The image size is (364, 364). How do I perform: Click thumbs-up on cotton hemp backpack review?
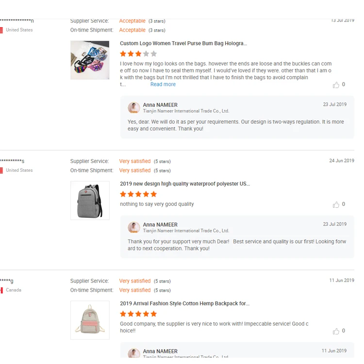(x=336, y=331)
